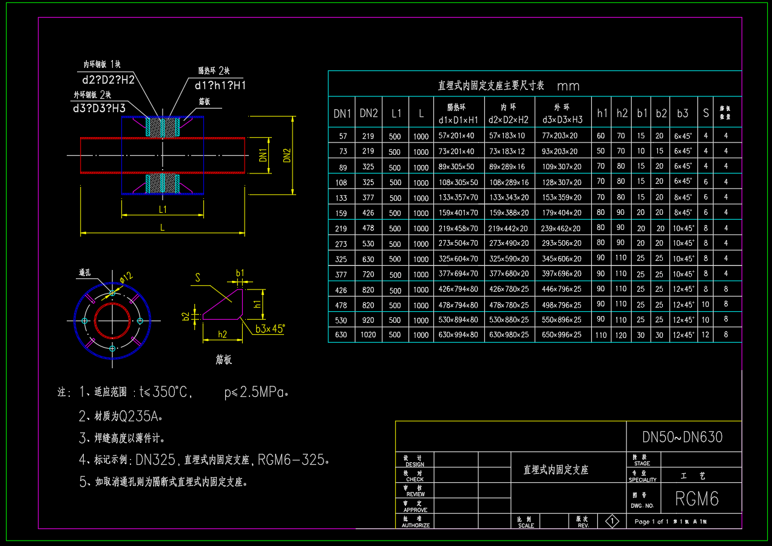This screenshot has width=772, height=546.
Task: Select the d2?D2?H2 leader annotation
Action: pyautogui.click(x=108, y=79)
